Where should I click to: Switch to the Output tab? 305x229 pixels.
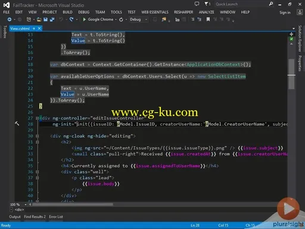15,216
